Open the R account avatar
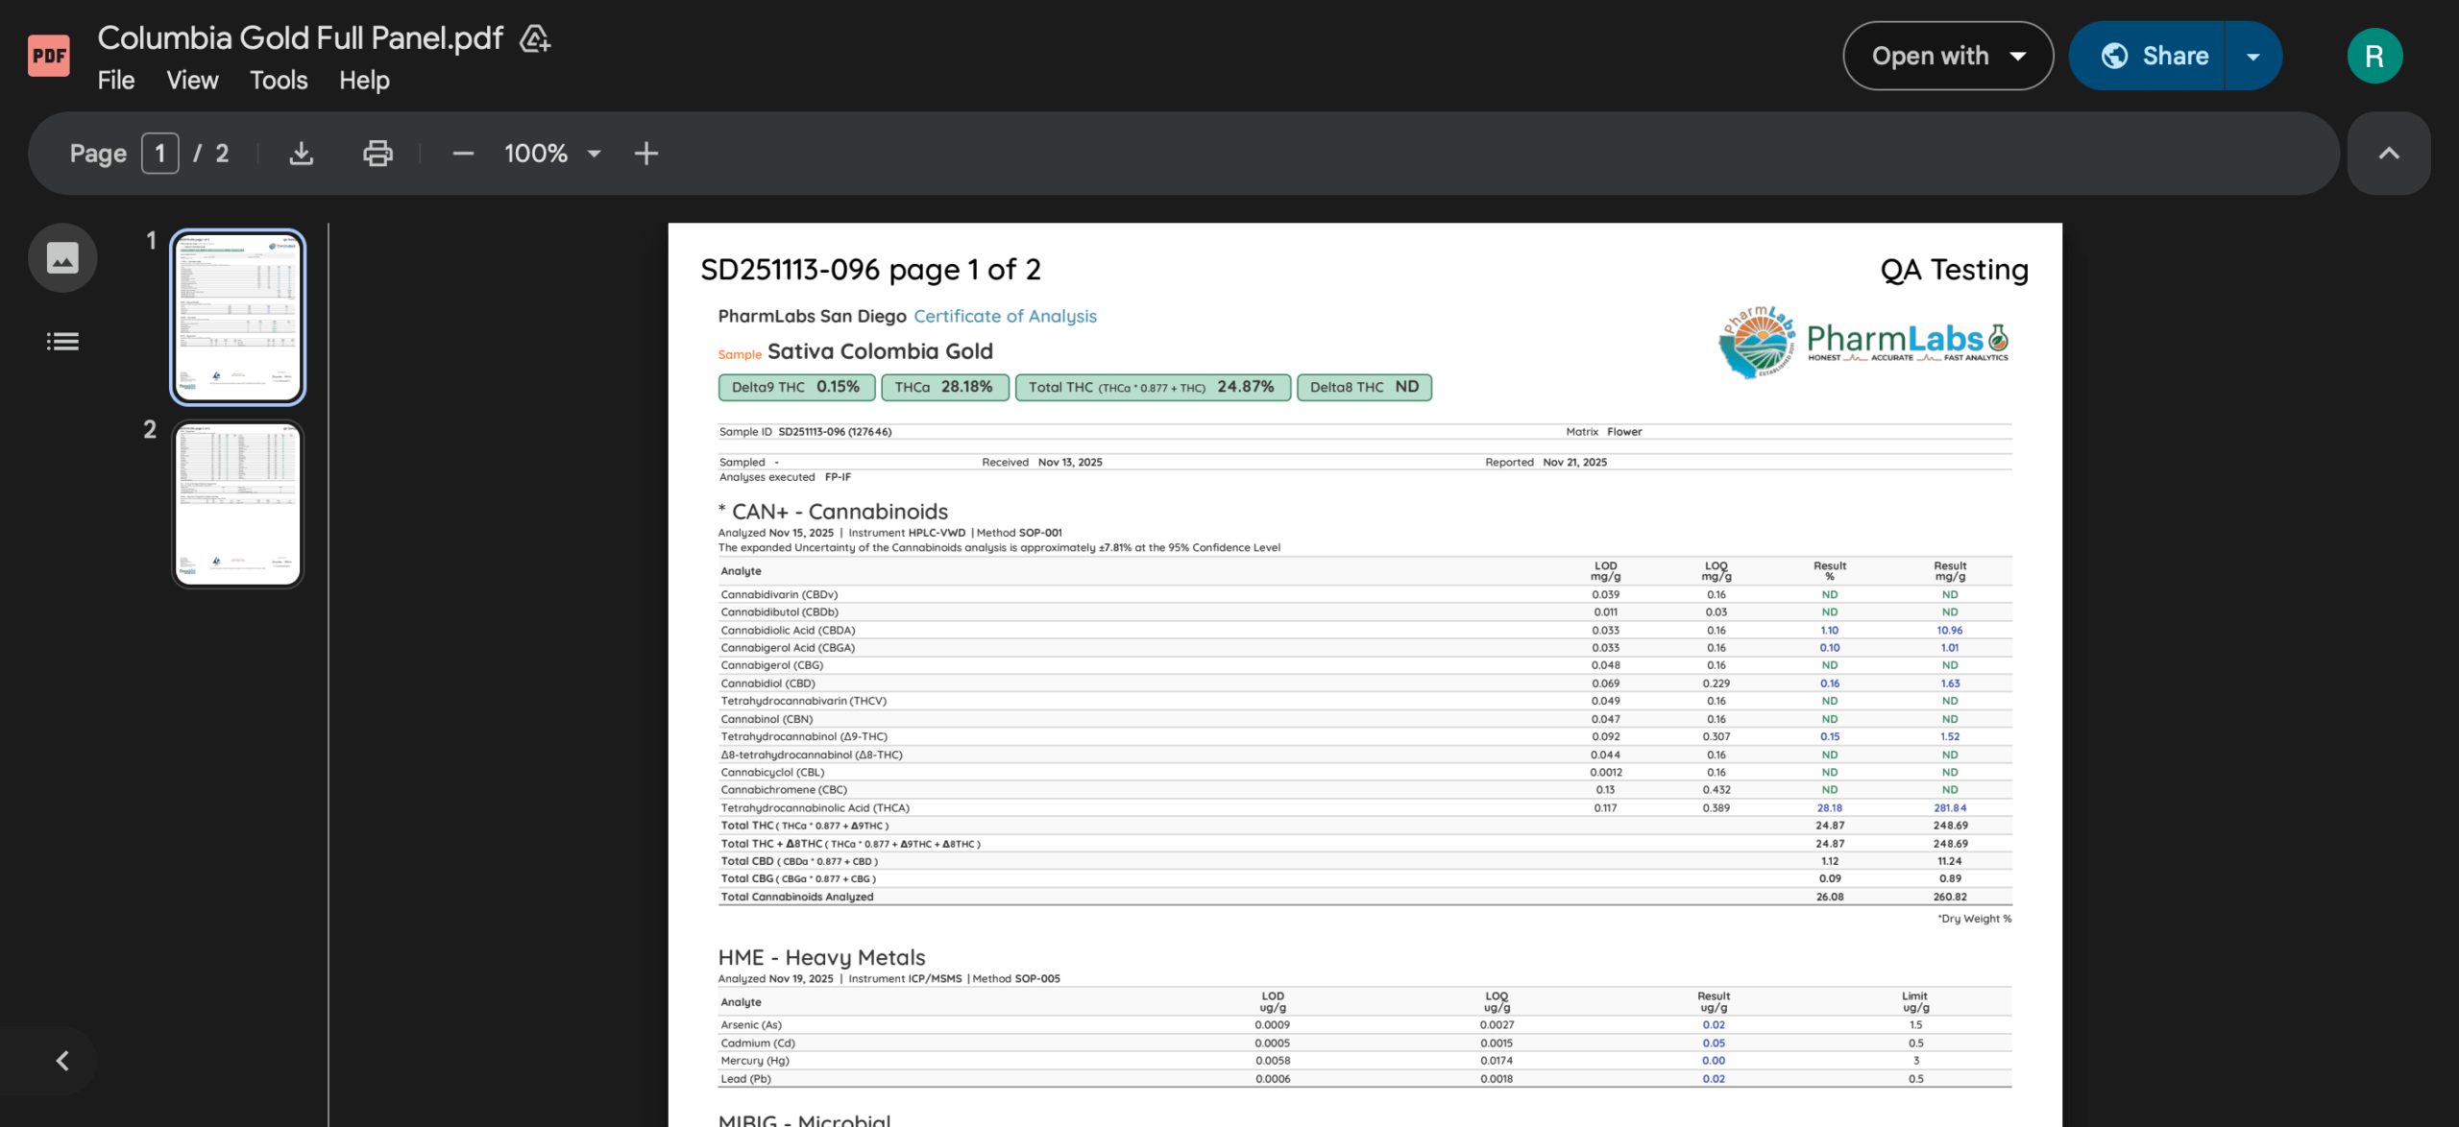2459x1127 pixels. [x=2374, y=56]
